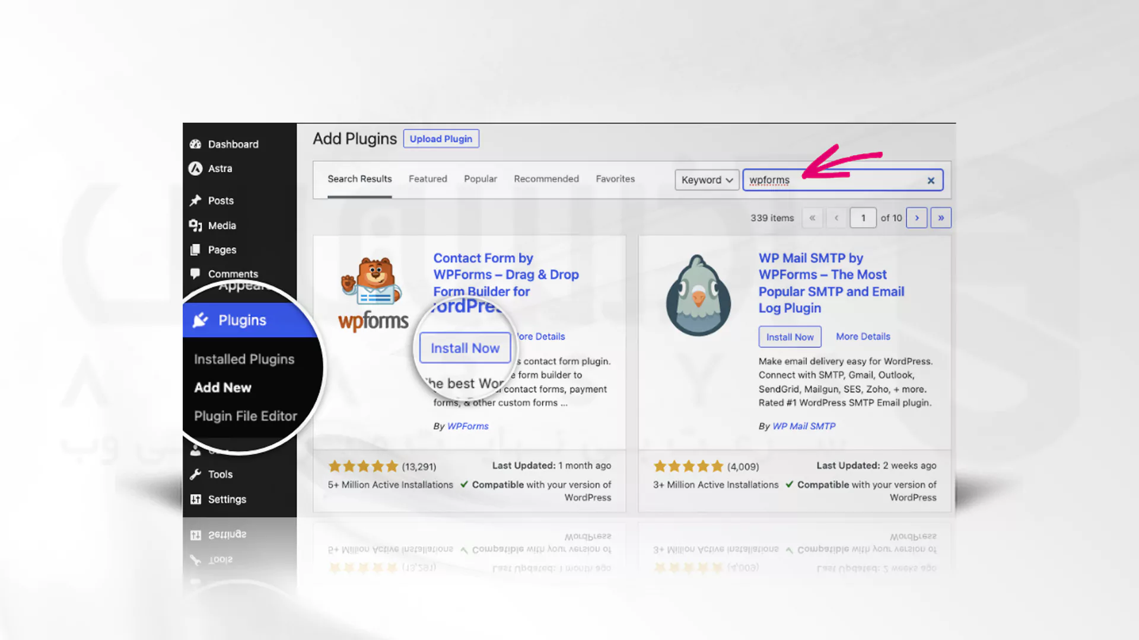
Task: Switch to the Featured tab
Action: coord(428,178)
